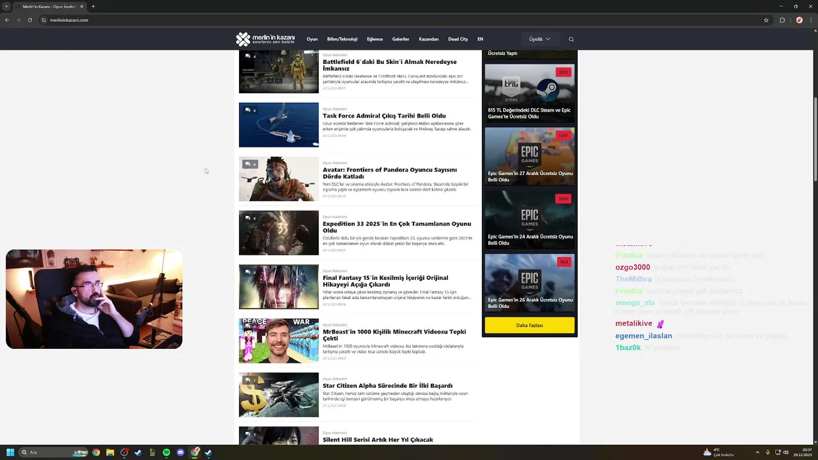Open the browser extensions puzzle icon
Viewport: 818px width, 460px height.
coord(782,20)
